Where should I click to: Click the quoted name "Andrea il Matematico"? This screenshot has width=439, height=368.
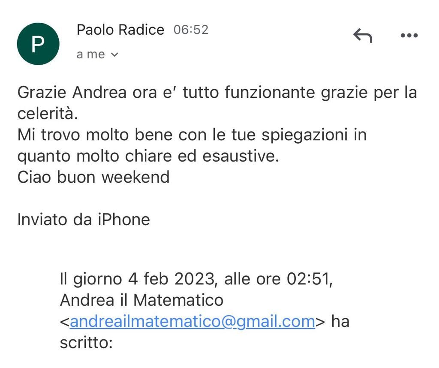[x=141, y=300]
